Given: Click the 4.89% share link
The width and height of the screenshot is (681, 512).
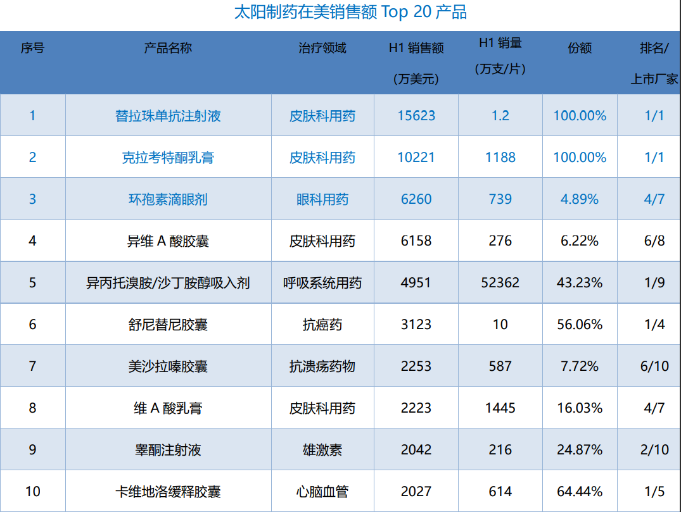Looking at the screenshot, I should tap(579, 199).
